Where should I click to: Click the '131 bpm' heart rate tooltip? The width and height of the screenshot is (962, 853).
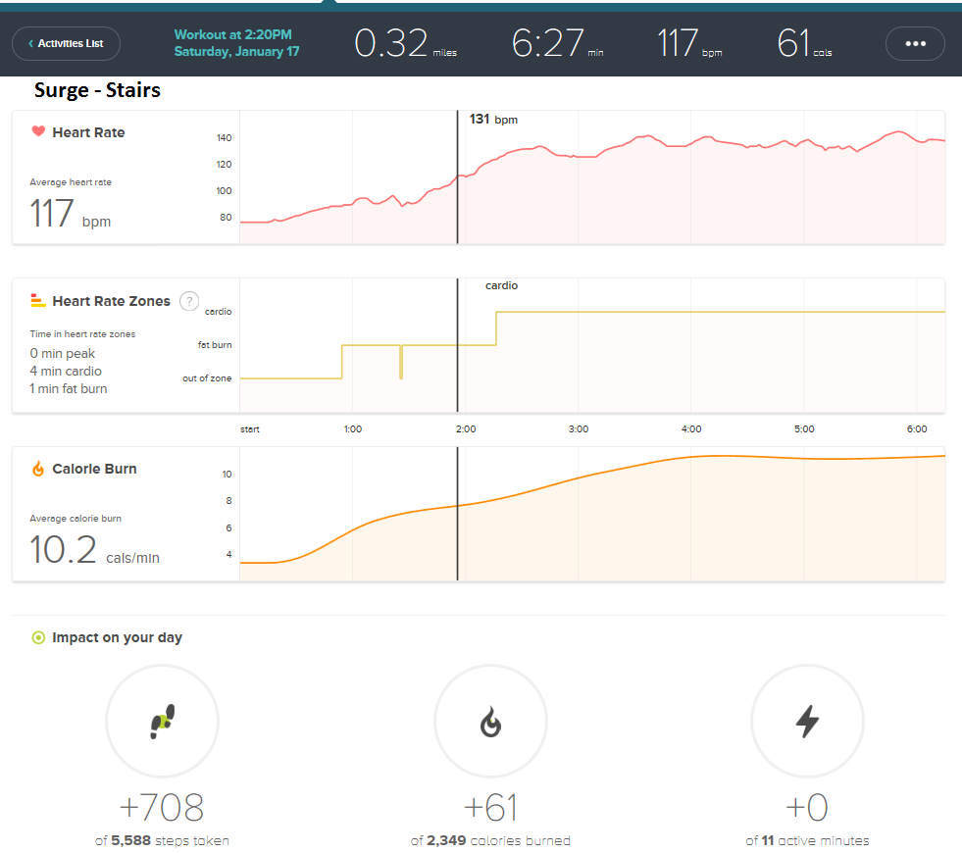pyautogui.click(x=493, y=119)
